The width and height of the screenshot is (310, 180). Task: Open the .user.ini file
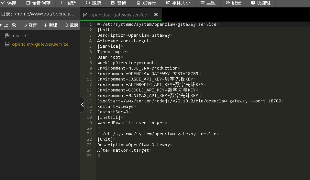[19, 36]
